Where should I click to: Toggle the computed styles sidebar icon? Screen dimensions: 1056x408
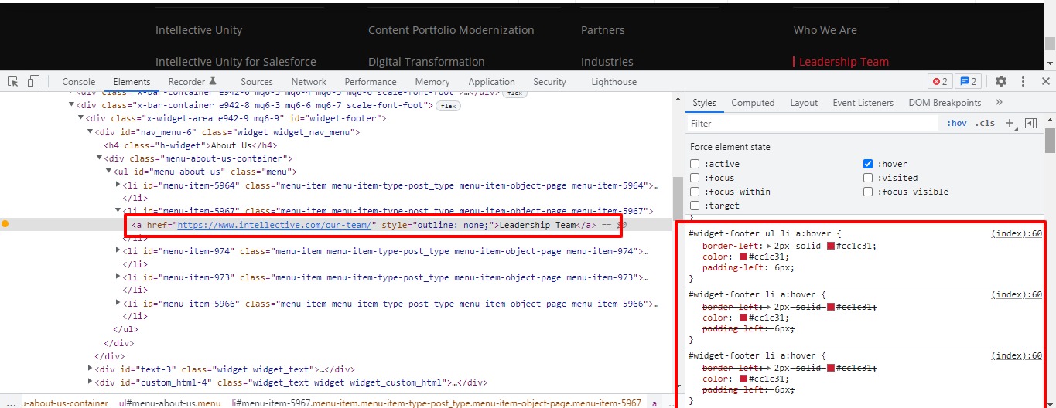1030,123
